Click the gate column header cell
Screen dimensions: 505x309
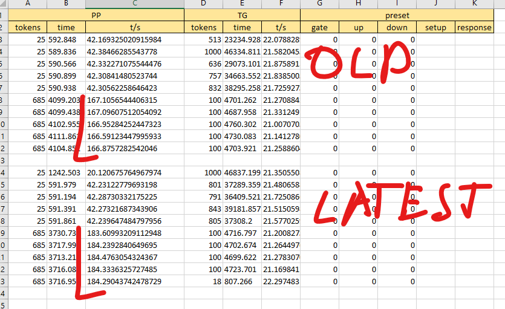pyautogui.click(x=319, y=27)
